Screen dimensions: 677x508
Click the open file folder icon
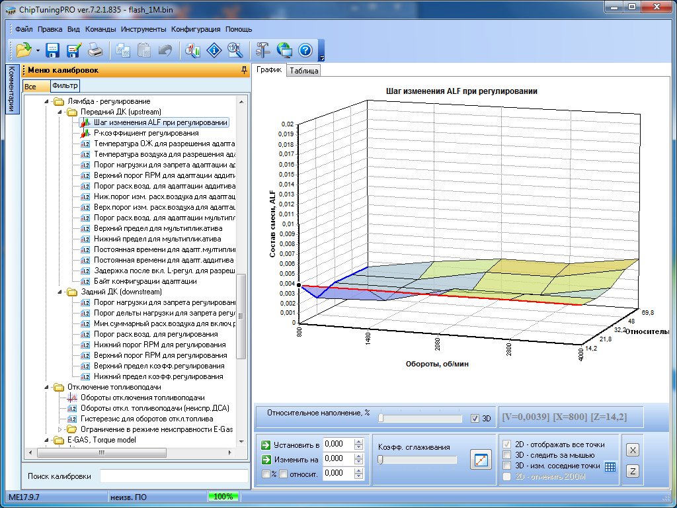point(24,50)
